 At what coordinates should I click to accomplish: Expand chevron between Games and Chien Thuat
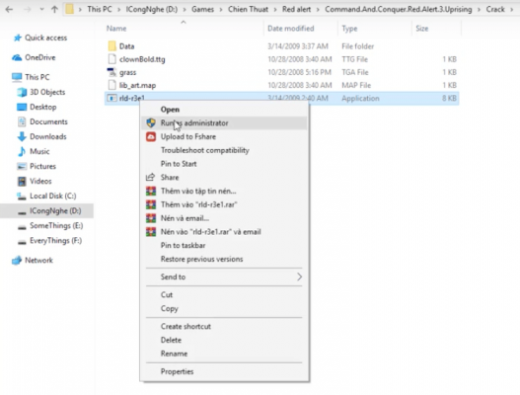click(221, 9)
